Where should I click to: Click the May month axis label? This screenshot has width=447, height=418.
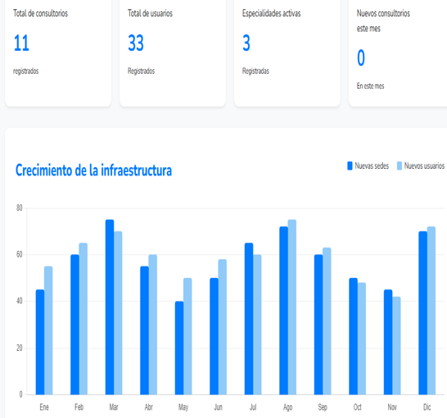(183, 407)
